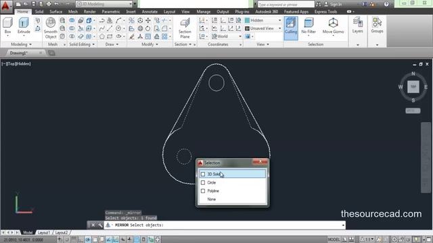Viewport: 433px width, 243px height.
Task: Close the Selection dialog
Action: [x=260, y=162]
